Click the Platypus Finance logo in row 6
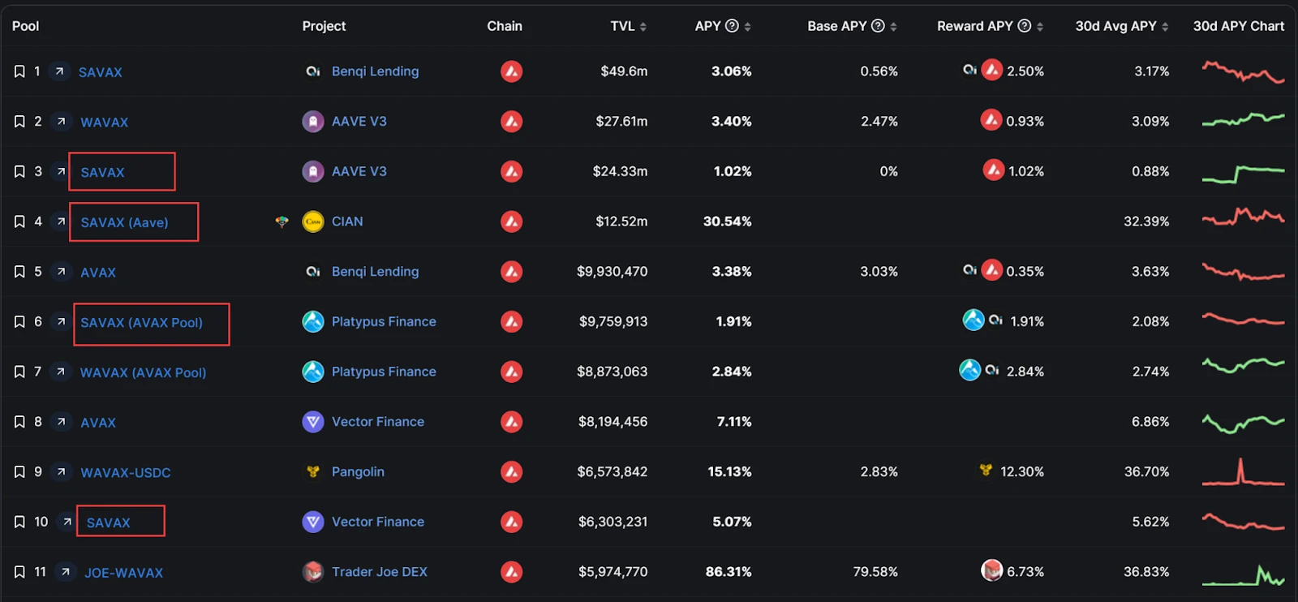The height and width of the screenshot is (602, 1298). click(313, 322)
